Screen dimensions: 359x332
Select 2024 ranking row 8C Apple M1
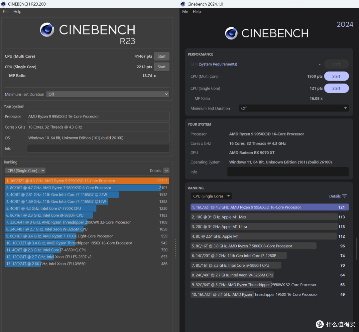[270, 236]
